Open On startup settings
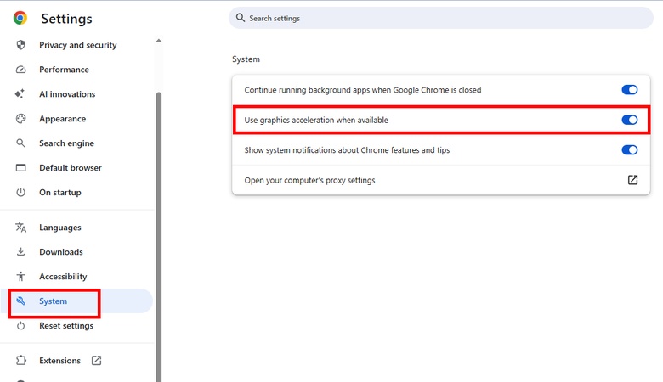 coord(60,192)
